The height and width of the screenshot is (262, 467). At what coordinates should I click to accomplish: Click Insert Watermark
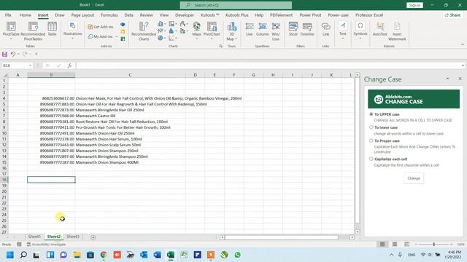point(397,31)
